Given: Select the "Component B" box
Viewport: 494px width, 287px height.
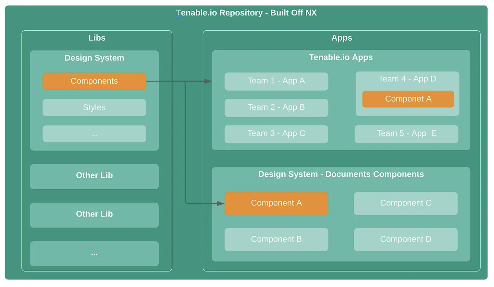Looking at the screenshot, I should click(x=277, y=239).
